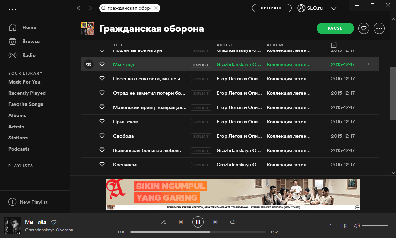Click the advertisement banner
Screen dimensions: 396x238
(233, 194)
